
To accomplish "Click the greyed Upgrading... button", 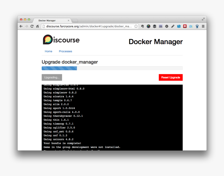I will (x=52, y=77).
